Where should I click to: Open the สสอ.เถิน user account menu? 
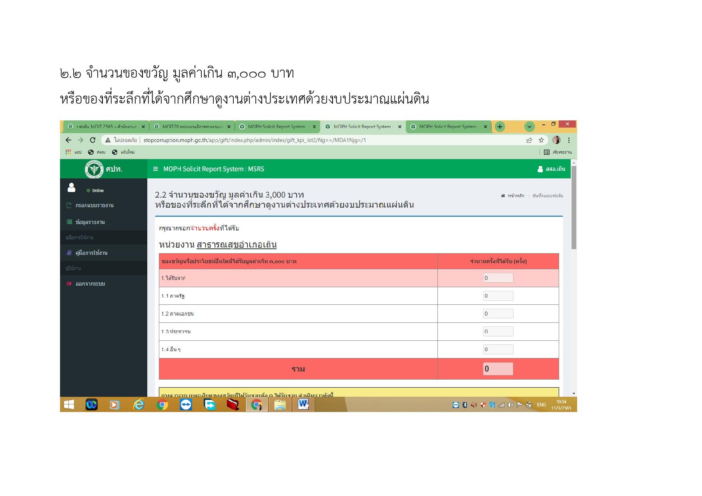(x=551, y=169)
